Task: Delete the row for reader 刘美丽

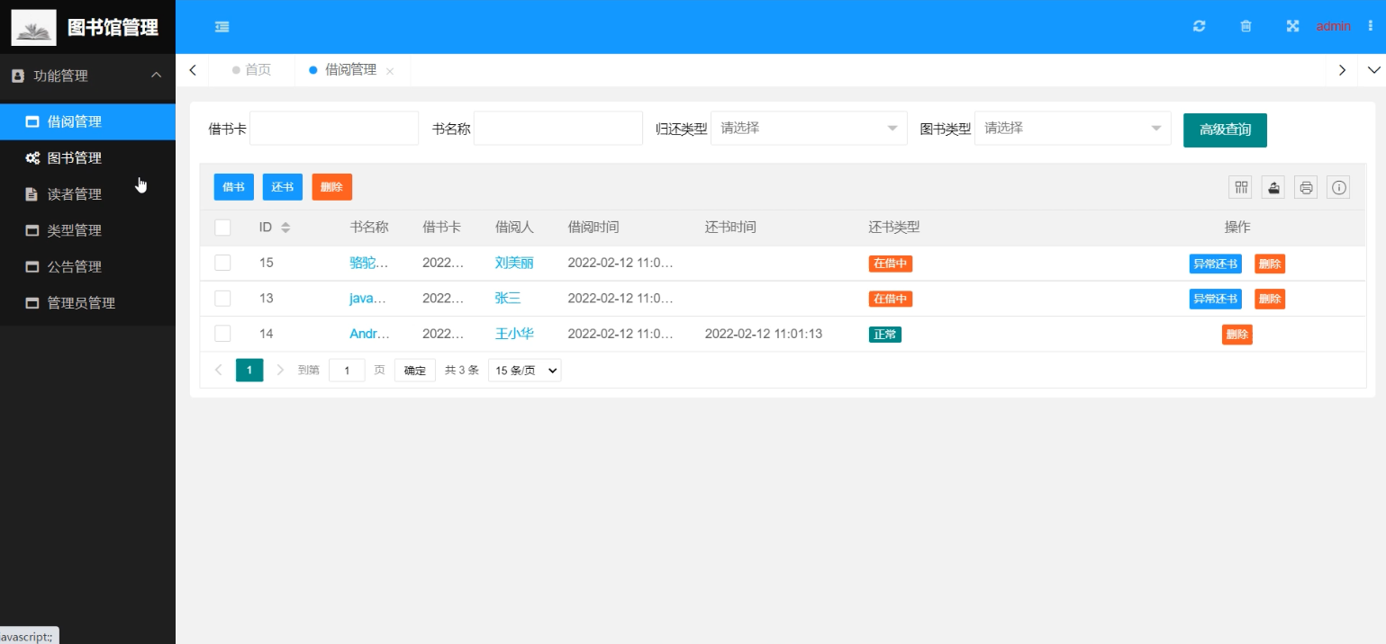Action: coord(1270,264)
